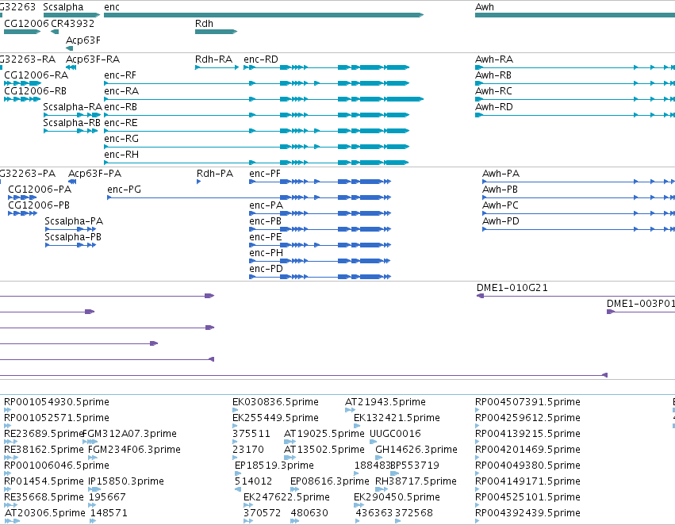
Task: Select the CG12006-RA transcript label
Action: (36, 75)
